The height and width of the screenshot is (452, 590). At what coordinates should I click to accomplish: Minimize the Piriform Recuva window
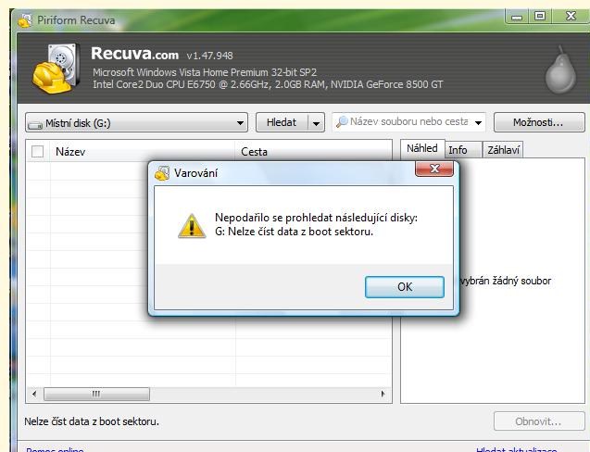point(517,17)
